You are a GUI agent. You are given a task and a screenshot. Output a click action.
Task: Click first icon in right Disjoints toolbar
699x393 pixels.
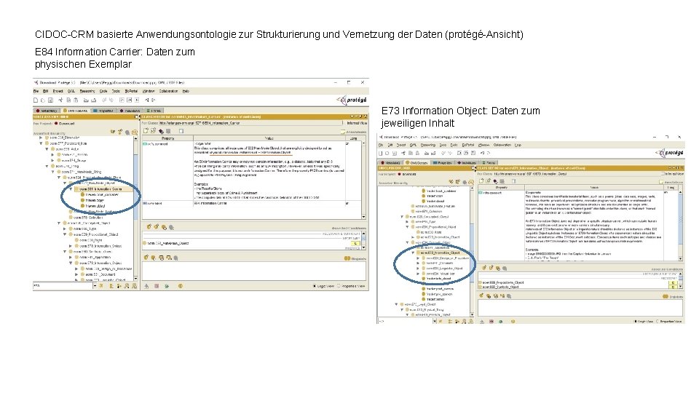click(x=481, y=295)
